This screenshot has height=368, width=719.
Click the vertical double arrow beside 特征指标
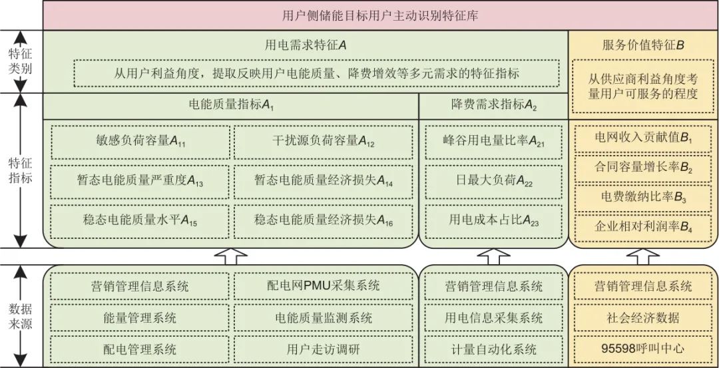[x=22, y=170]
